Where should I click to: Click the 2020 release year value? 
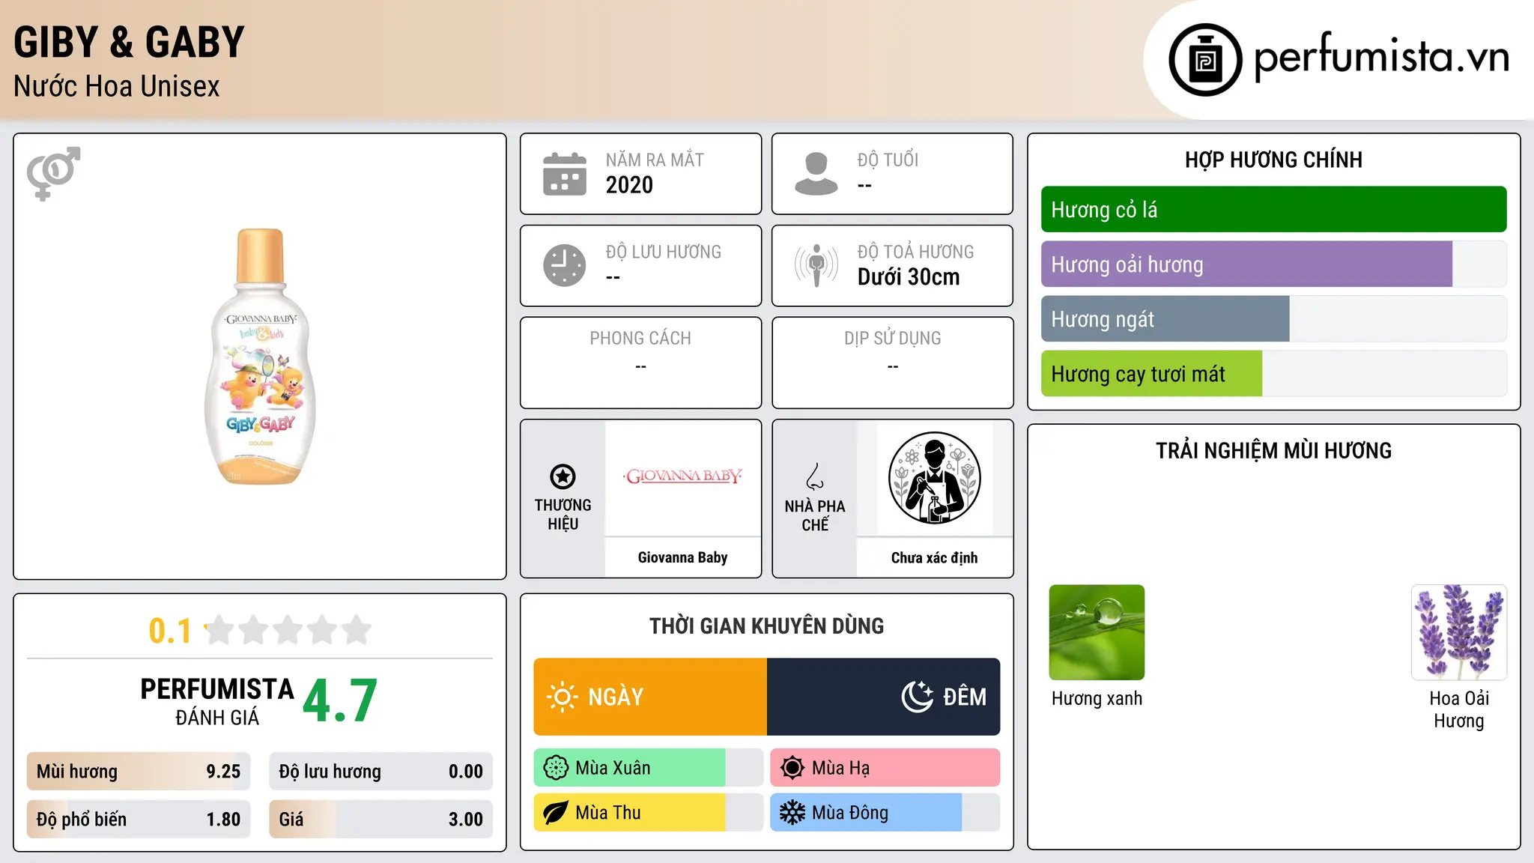629,185
